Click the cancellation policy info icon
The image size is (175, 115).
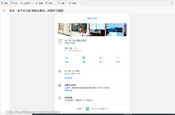point(60,98)
